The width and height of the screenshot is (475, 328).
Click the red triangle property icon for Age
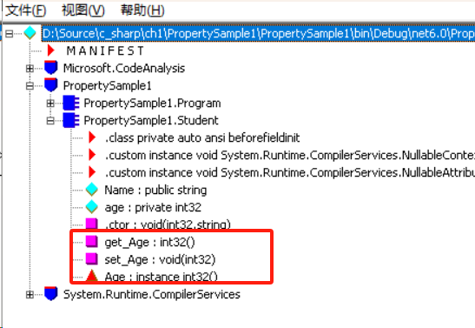point(92,276)
